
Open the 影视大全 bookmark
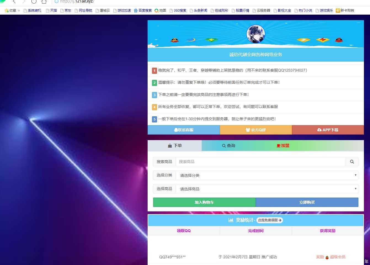pos(282,11)
